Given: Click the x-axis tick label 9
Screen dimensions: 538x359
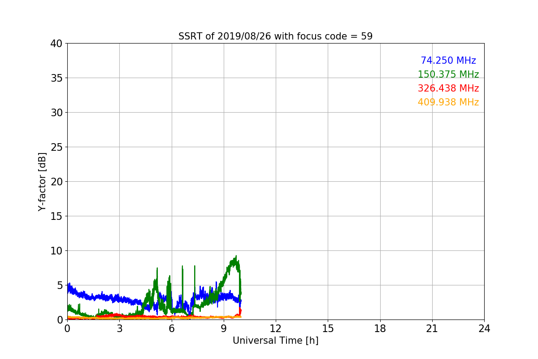Looking at the screenshot, I should pyautogui.click(x=224, y=328).
